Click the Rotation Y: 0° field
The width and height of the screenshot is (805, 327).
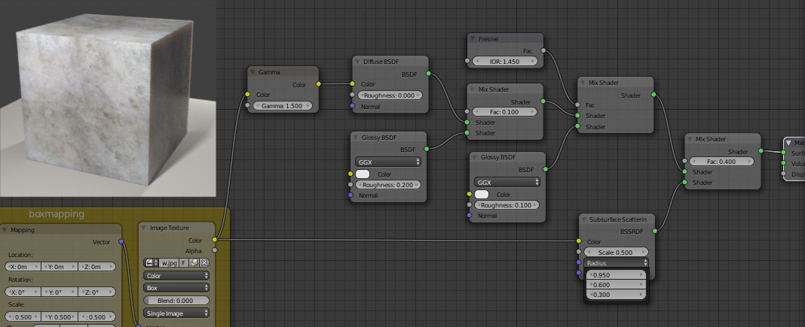coord(60,292)
